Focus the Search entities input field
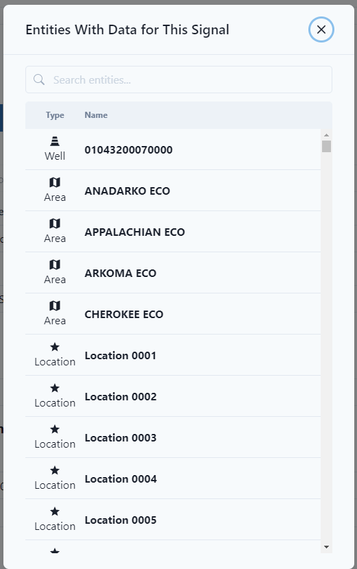 (x=178, y=80)
